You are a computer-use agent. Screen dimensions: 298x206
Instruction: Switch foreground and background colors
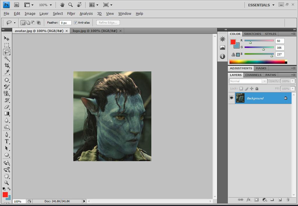tap(9, 189)
